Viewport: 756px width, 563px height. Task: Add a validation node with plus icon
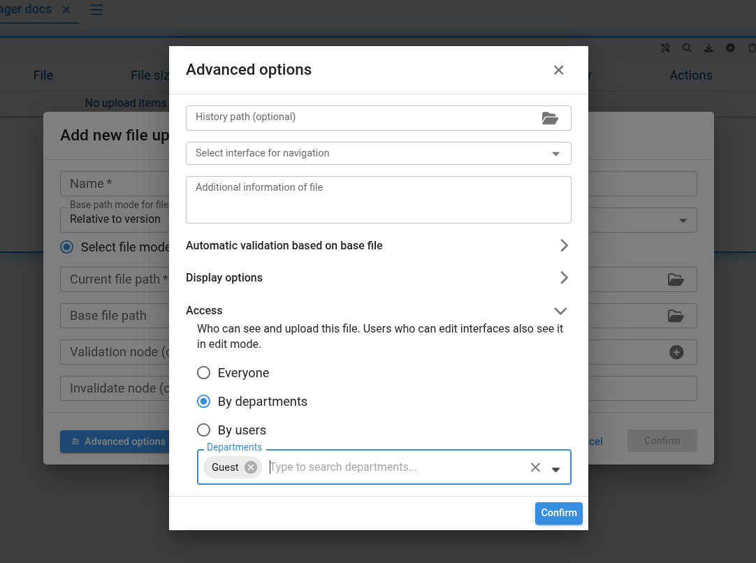pyautogui.click(x=676, y=352)
